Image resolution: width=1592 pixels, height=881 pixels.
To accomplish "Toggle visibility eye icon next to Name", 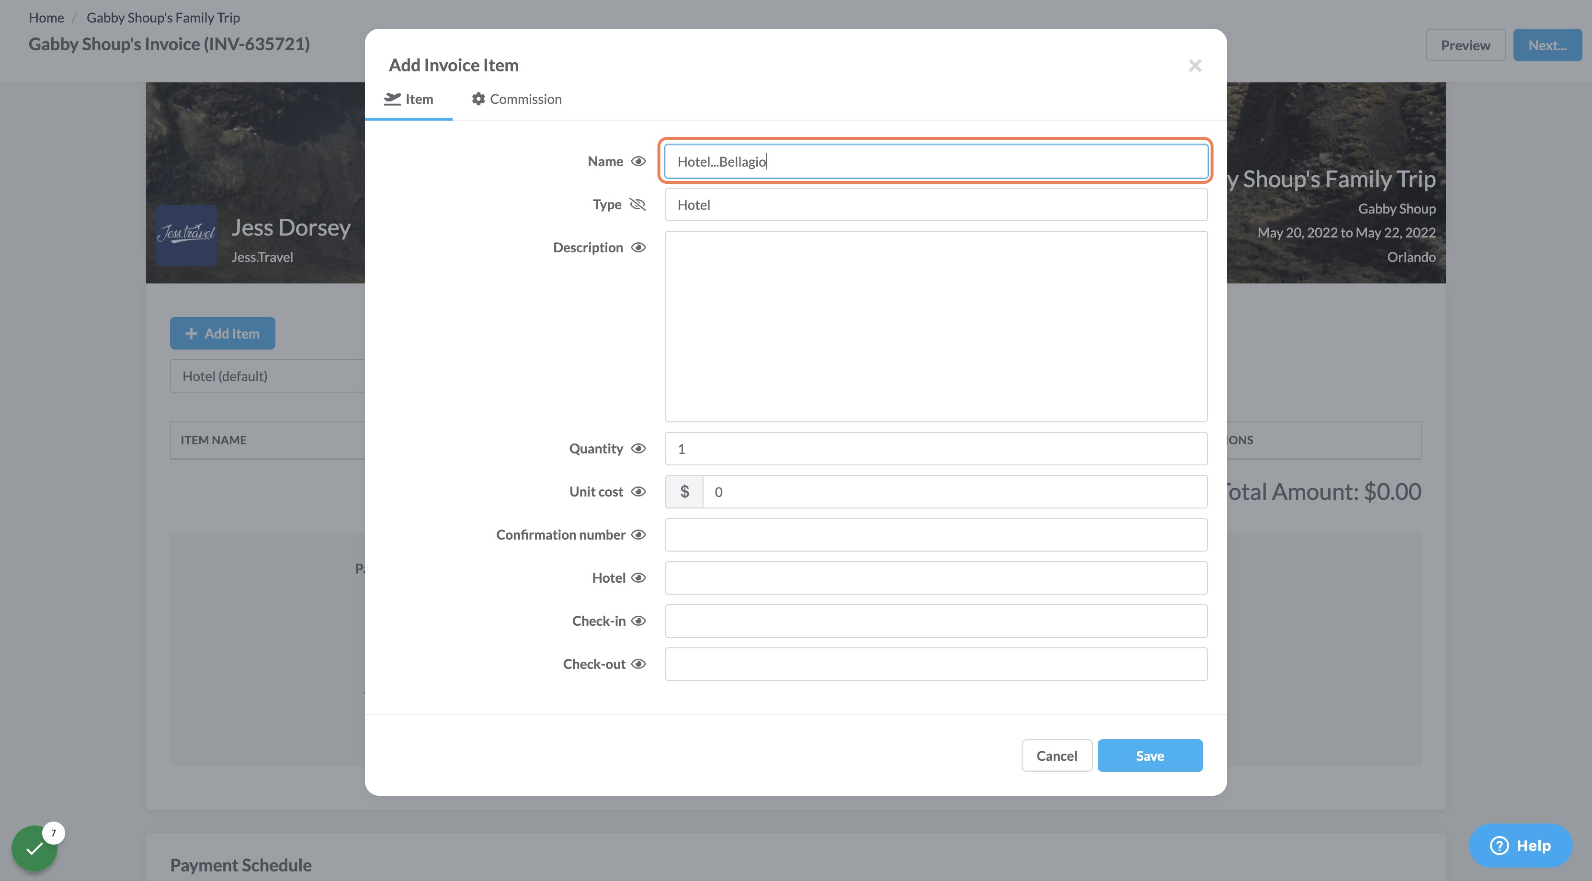I will [x=638, y=161].
